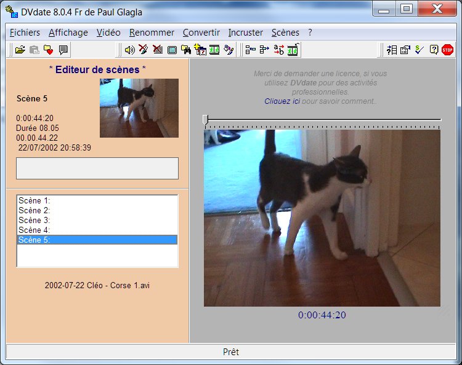Click the green filmstrip icon
This screenshot has width=462, height=365.
point(214,50)
